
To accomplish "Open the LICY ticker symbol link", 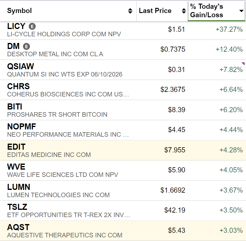I will 16,26.
